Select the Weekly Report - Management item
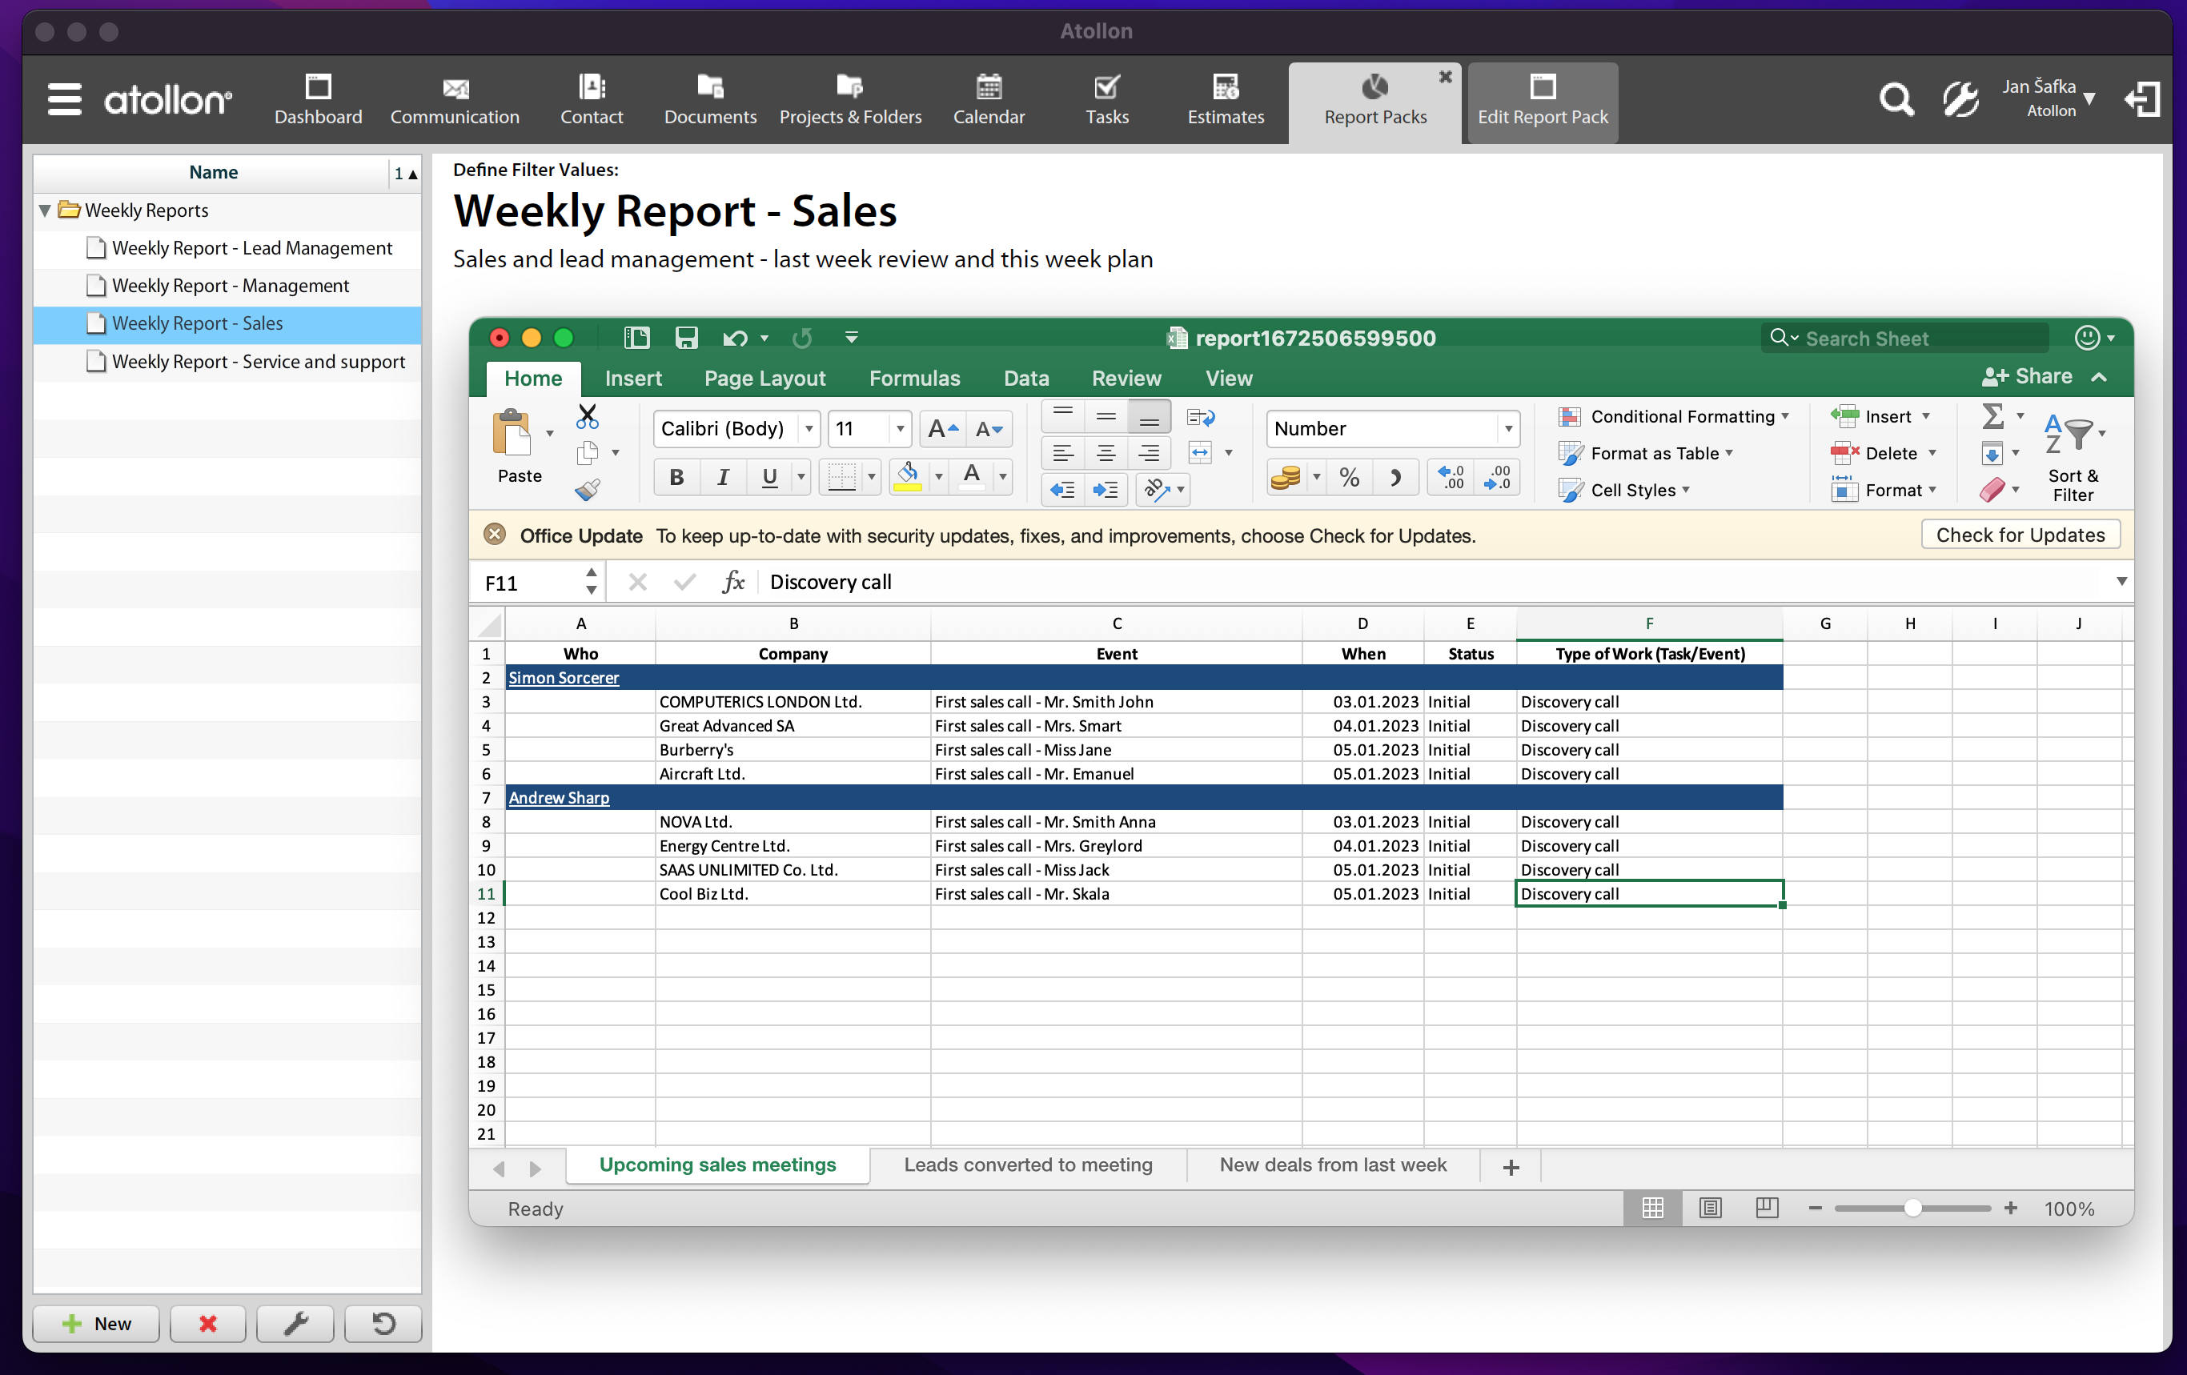The height and width of the screenshot is (1375, 2187). click(229, 285)
